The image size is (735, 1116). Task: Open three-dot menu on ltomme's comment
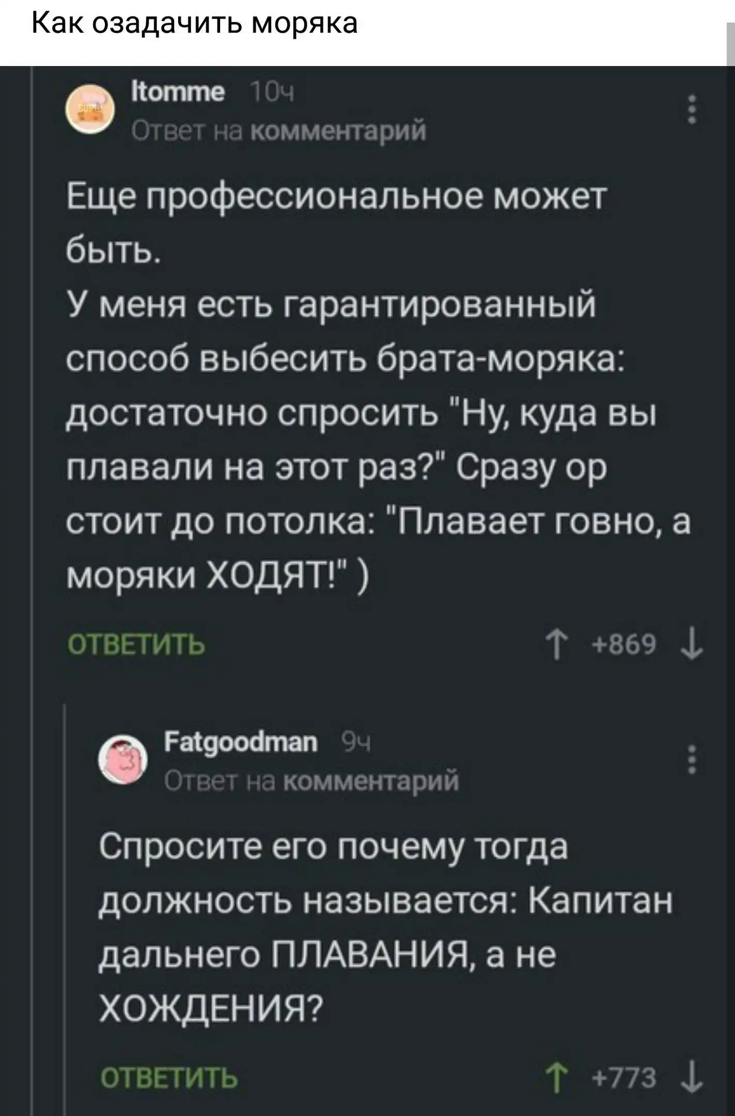(693, 110)
